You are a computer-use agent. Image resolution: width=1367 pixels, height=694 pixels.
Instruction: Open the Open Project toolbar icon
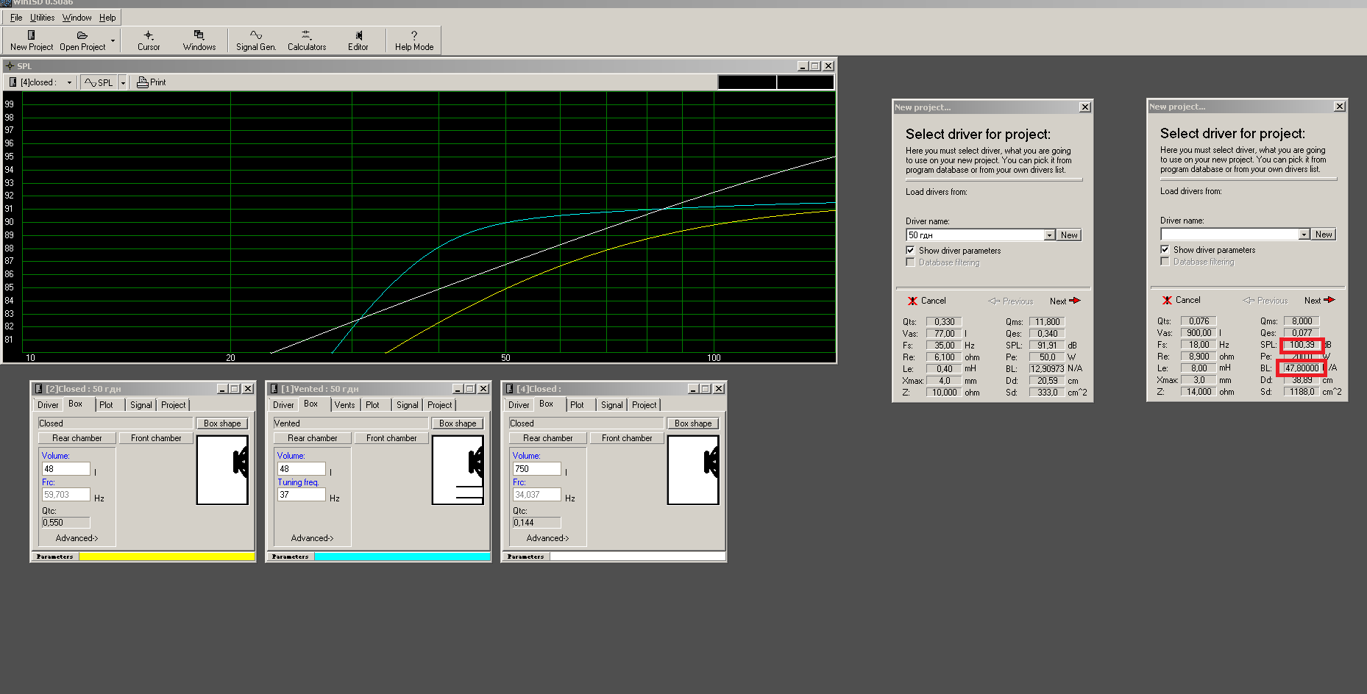tap(82, 35)
